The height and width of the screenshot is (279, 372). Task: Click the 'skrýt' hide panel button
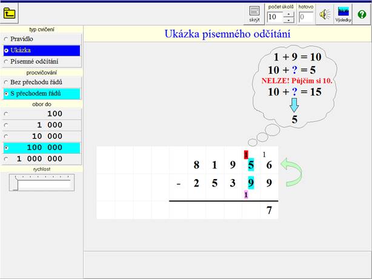coord(254,13)
